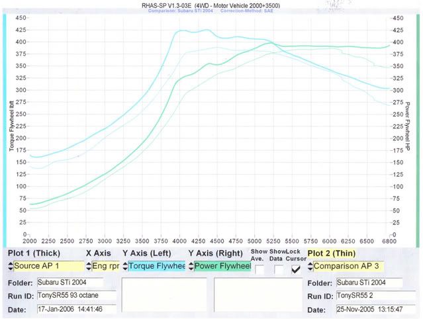Click the Comparison: Subaru STi 2004 subtitle
Image resolution: width=423 pixels, height=319 pixels.
tap(181, 11)
